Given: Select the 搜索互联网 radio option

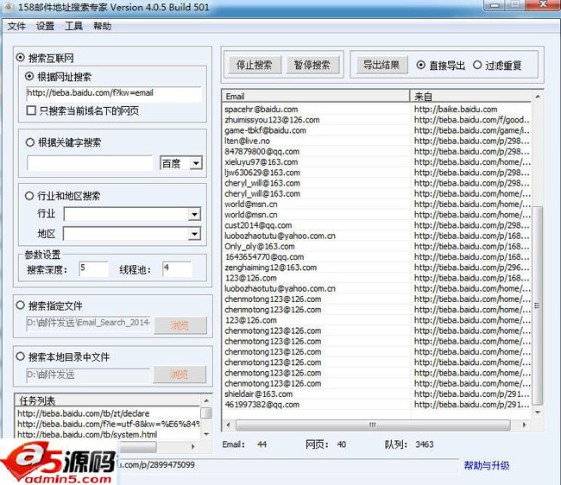Looking at the screenshot, I should 21,58.
